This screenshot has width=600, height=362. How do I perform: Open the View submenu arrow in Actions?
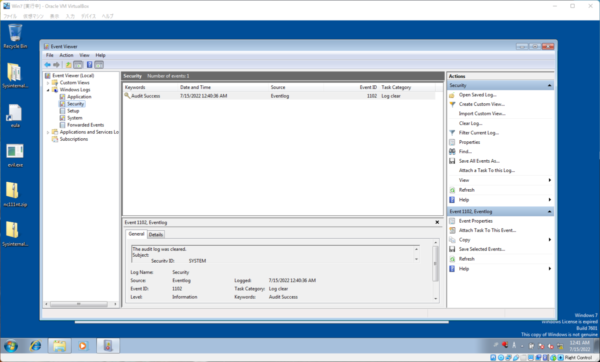pos(550,180)
